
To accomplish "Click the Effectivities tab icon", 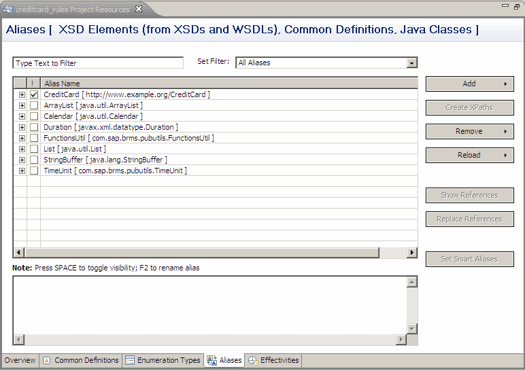I will [x=253, y=360].
